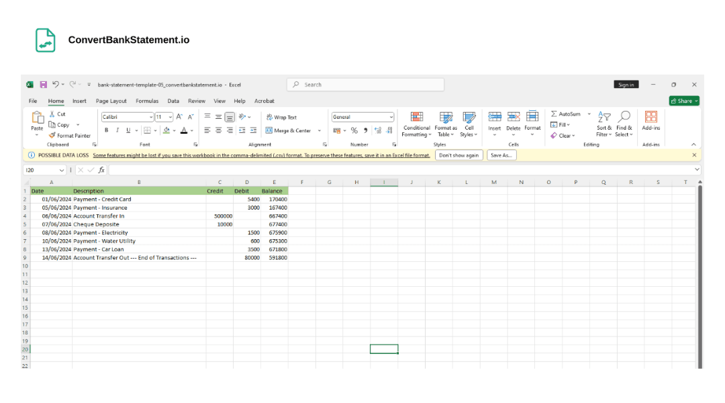Toggle Bold formatting
This screenshot has width=725, height=403.
[105, 130]
